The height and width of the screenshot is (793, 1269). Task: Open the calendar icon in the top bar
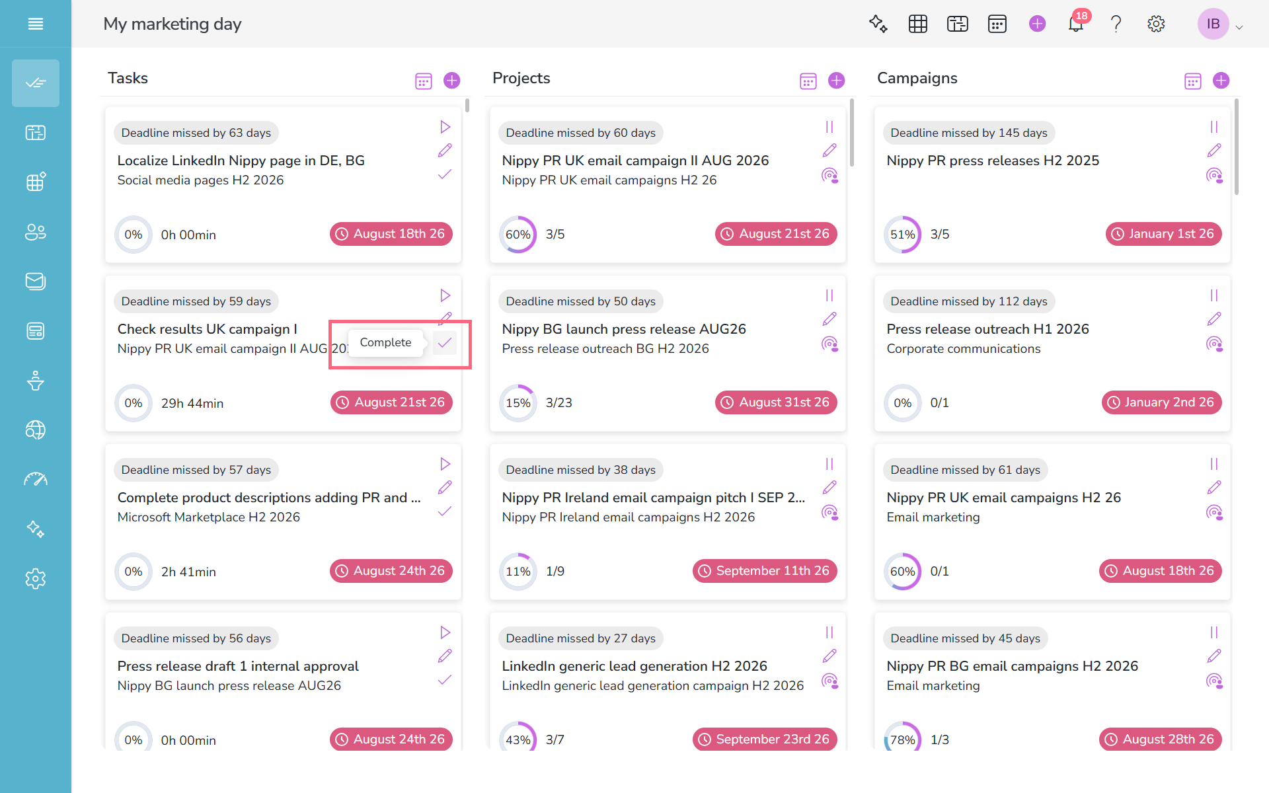pyautogui.click(x=997, y=24)
